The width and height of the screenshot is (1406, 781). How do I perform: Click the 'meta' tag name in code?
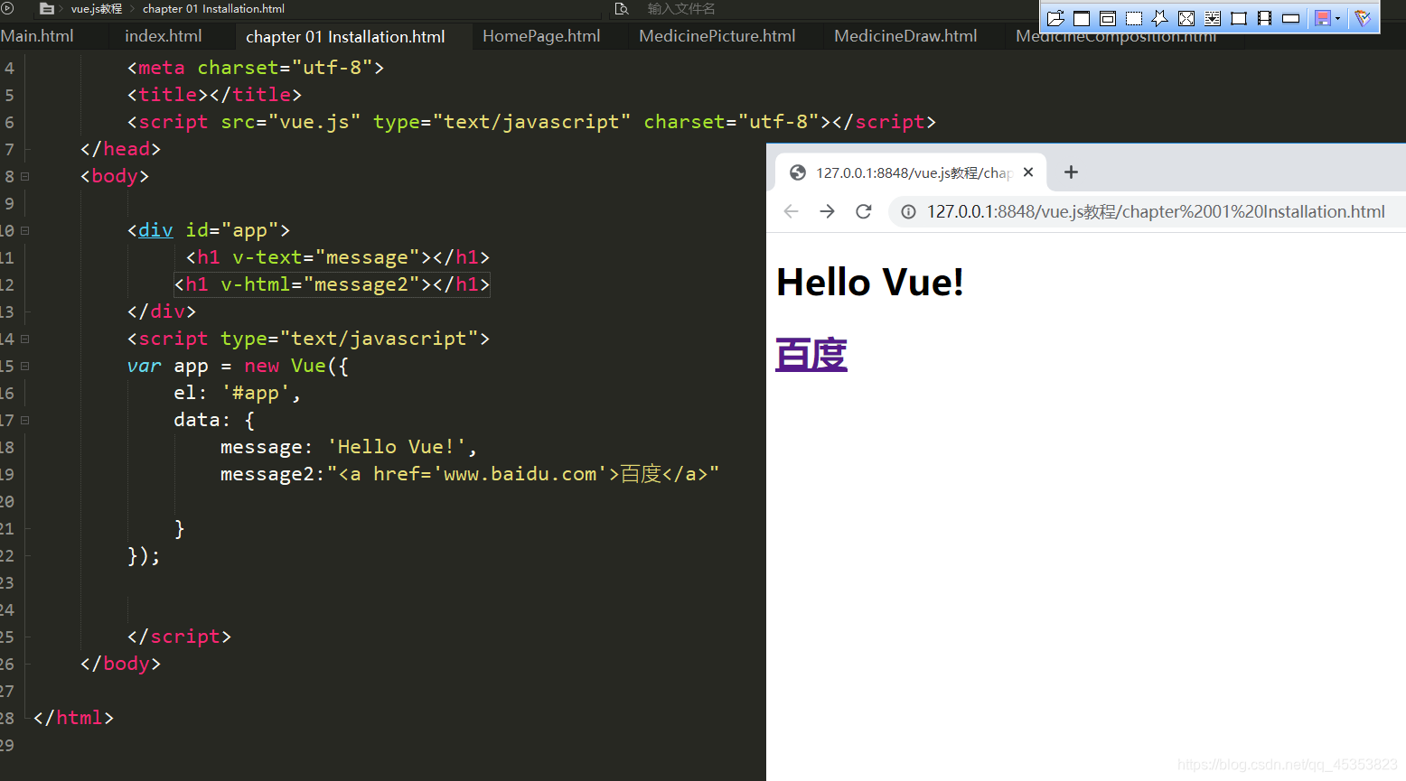point(162,68)
